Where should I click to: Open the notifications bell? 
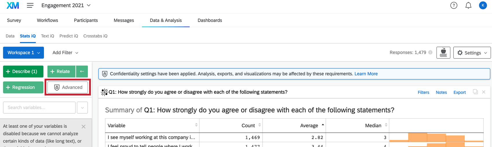click(x=468, y=5)
